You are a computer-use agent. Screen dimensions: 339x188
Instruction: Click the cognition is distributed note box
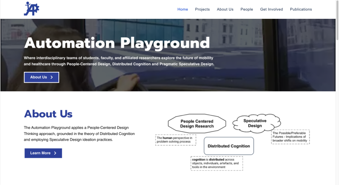click(217, 164)
